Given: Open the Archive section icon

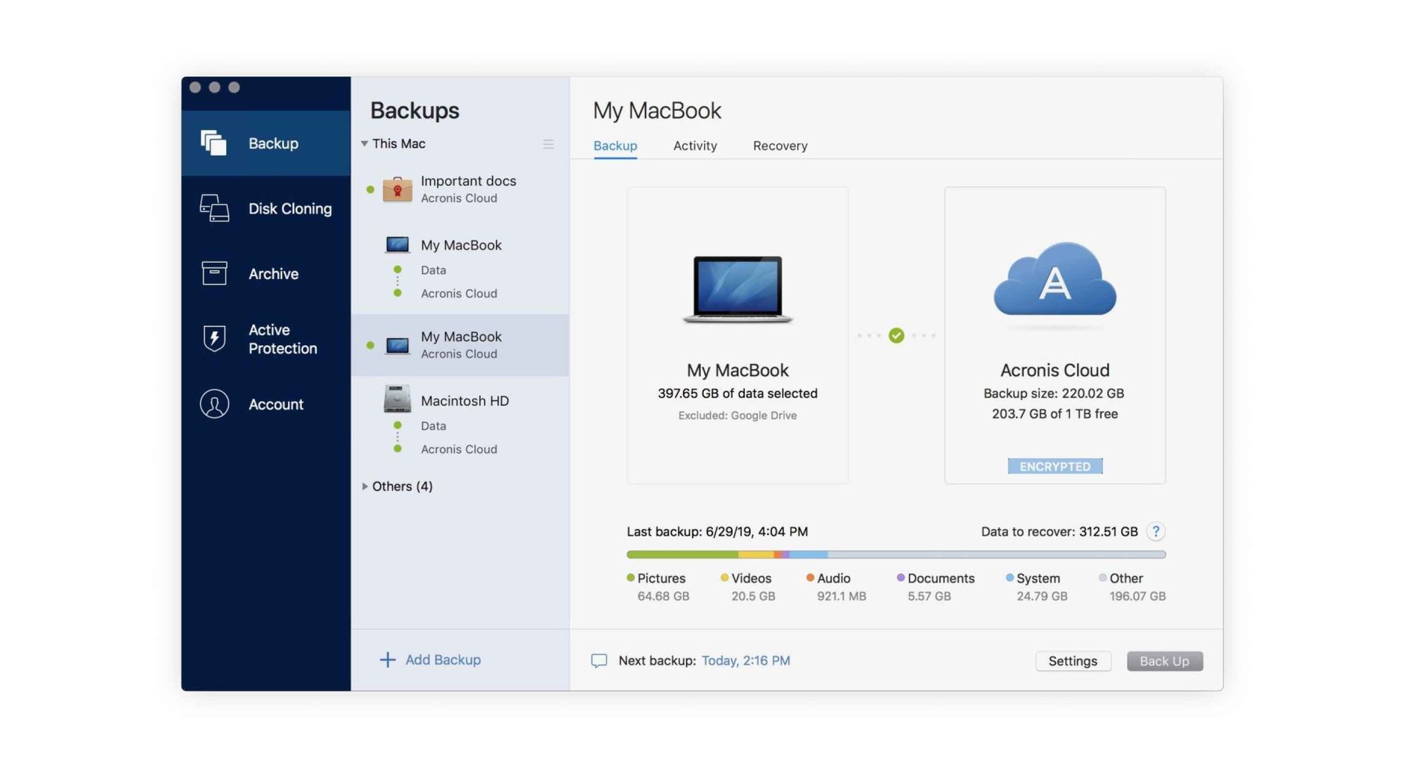Looking at the screenshot, I should 211,273.
